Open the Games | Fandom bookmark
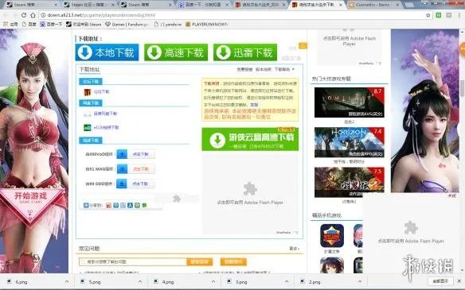This screenshot has height=290, width=465. tap(127, 25)
